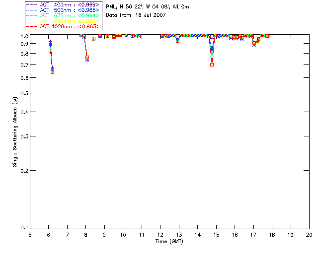
Task: Select the station text 'PML, N 50 22', W 04 08', Alt 0m'
Action: (148, 6)
